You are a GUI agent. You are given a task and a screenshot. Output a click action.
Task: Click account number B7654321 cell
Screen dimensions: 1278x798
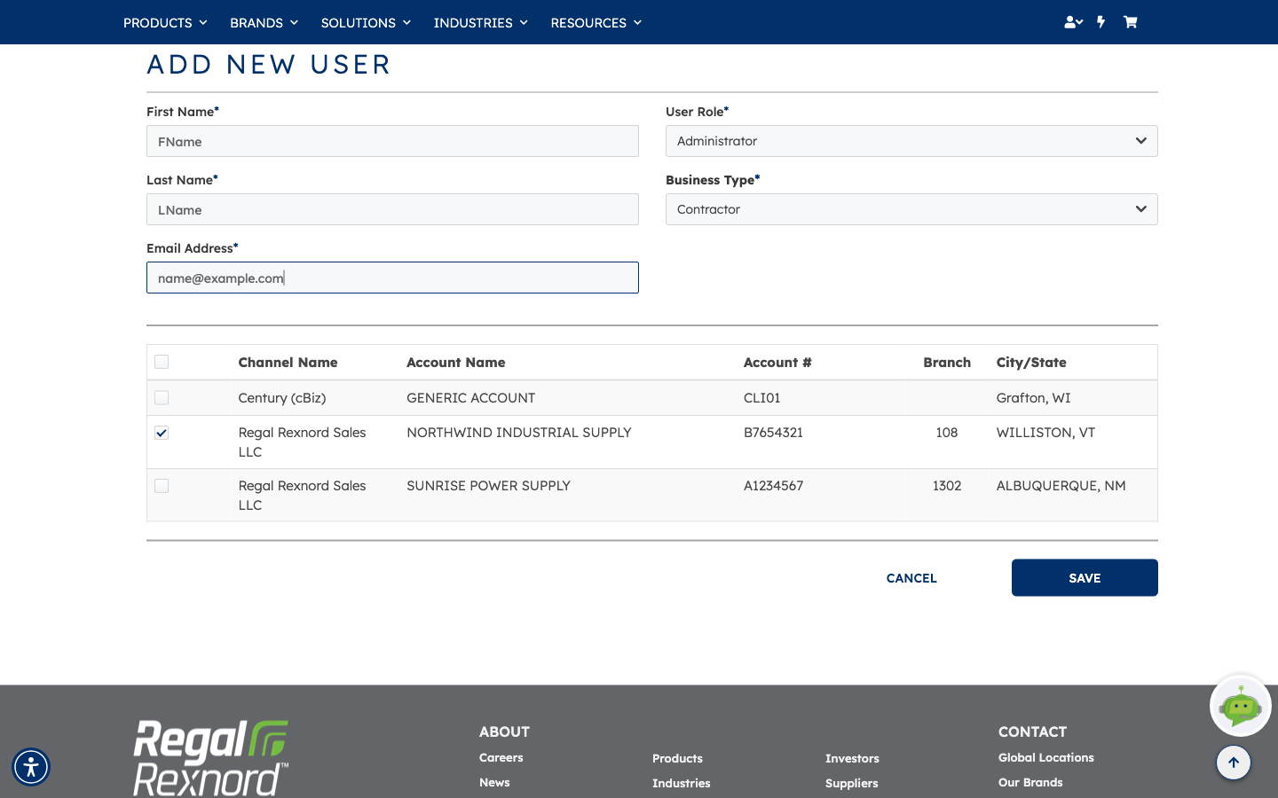tap(773, 433)
